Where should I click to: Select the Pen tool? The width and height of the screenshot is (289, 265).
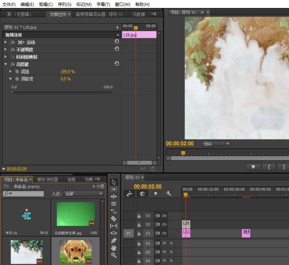[113, 241]
